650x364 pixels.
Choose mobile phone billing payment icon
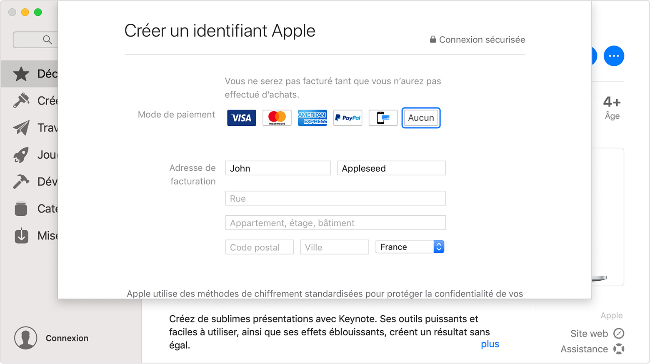(x=383, y=118)
